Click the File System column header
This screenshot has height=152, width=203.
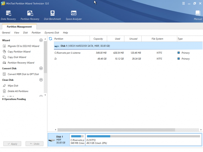click(x=159, y=39)
